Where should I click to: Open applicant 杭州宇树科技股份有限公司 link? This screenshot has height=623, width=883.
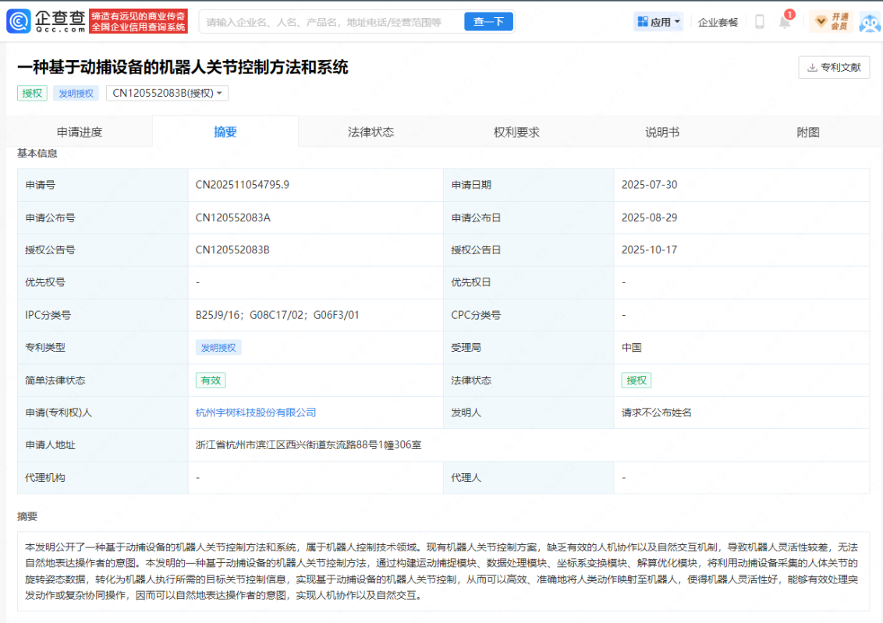256,412
